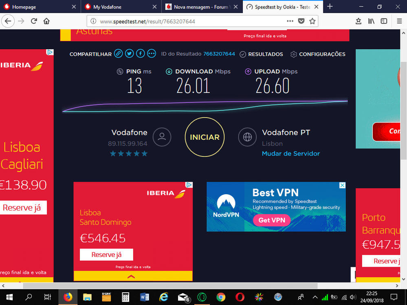
Task: Copy result link via chain share icon
Action: click(119, 54)
